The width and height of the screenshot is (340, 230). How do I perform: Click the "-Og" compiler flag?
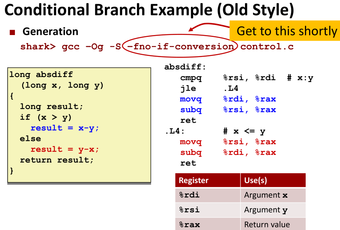[95, 47]
